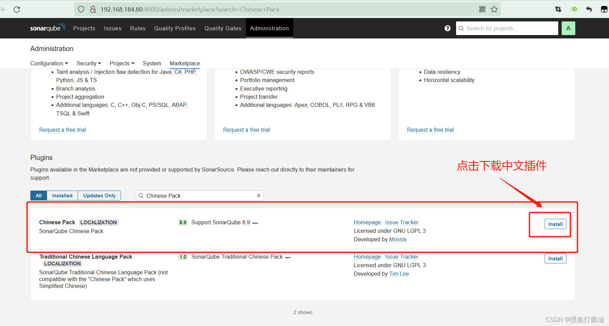Image resolution: width=609 pixels, height=326 pixels.
Task: Open the Security dropdown menu
Action: tap(89, 63)
